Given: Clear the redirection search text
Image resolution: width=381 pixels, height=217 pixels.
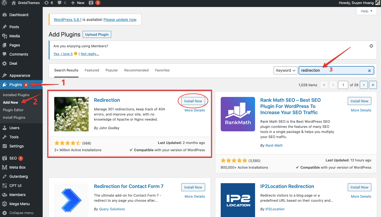Looking at the screenshot, I should coord(369,70).
